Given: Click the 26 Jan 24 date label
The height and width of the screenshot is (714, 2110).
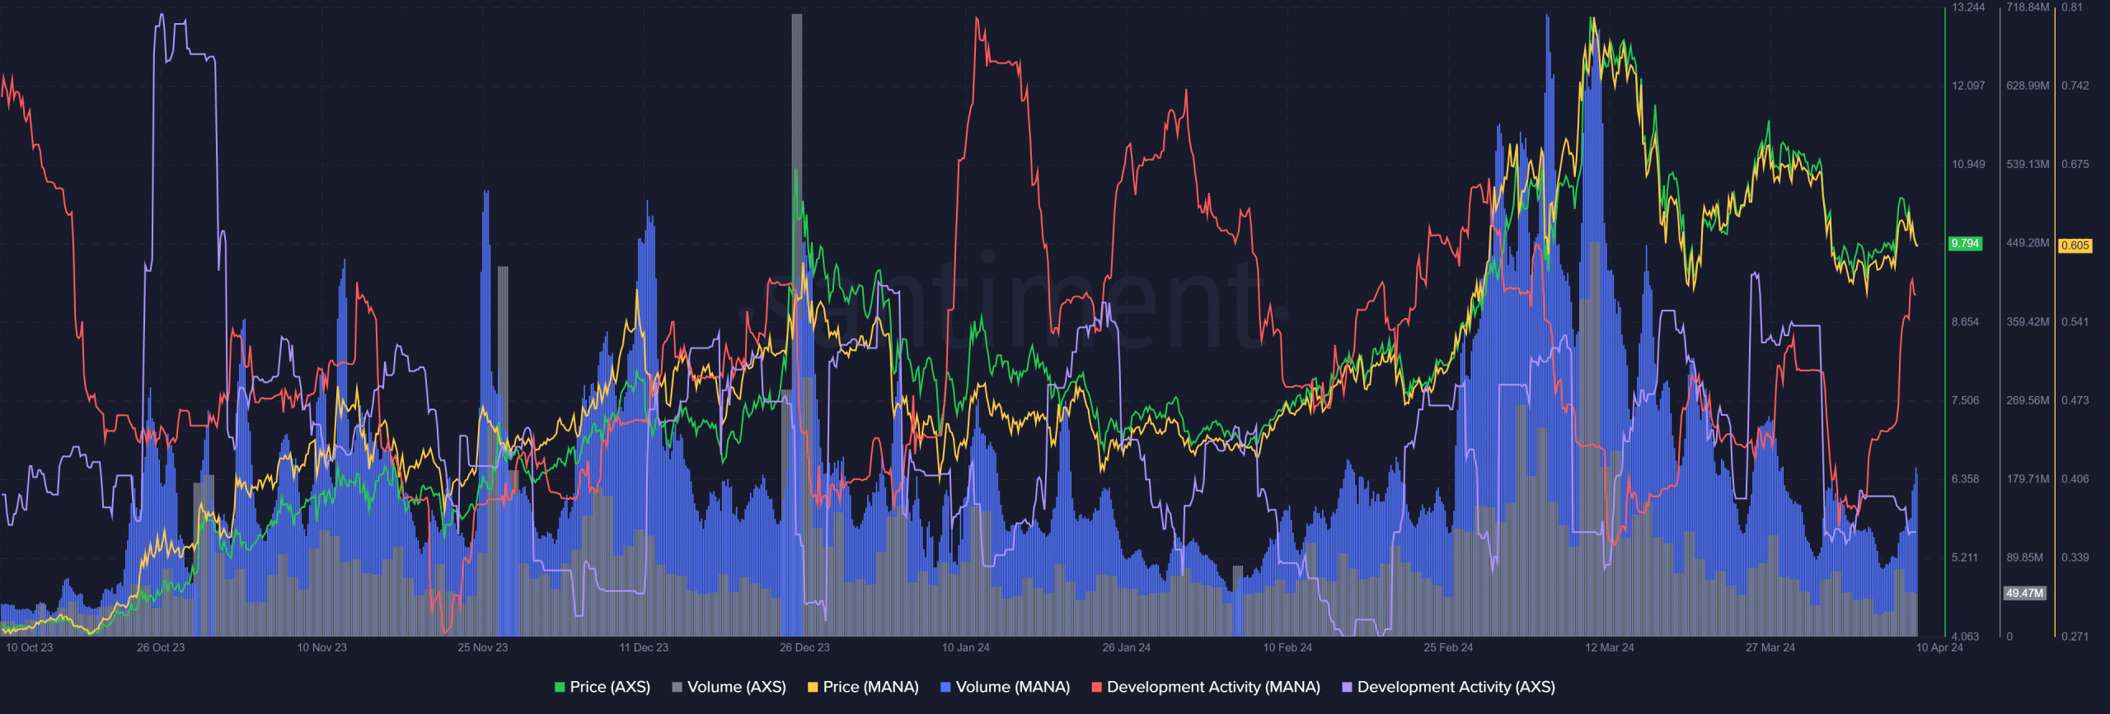Looking at the screenshot, I should (x=1126, y=647).
